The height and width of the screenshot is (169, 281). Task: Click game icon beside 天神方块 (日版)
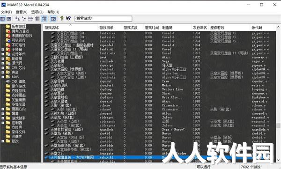(x=46, y=113)
